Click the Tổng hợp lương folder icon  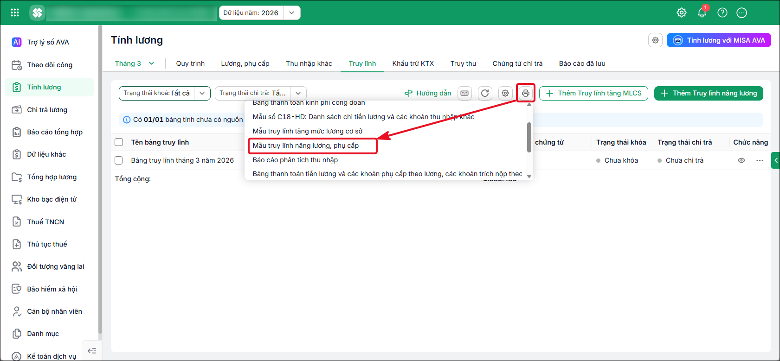[x=17, y=177]
